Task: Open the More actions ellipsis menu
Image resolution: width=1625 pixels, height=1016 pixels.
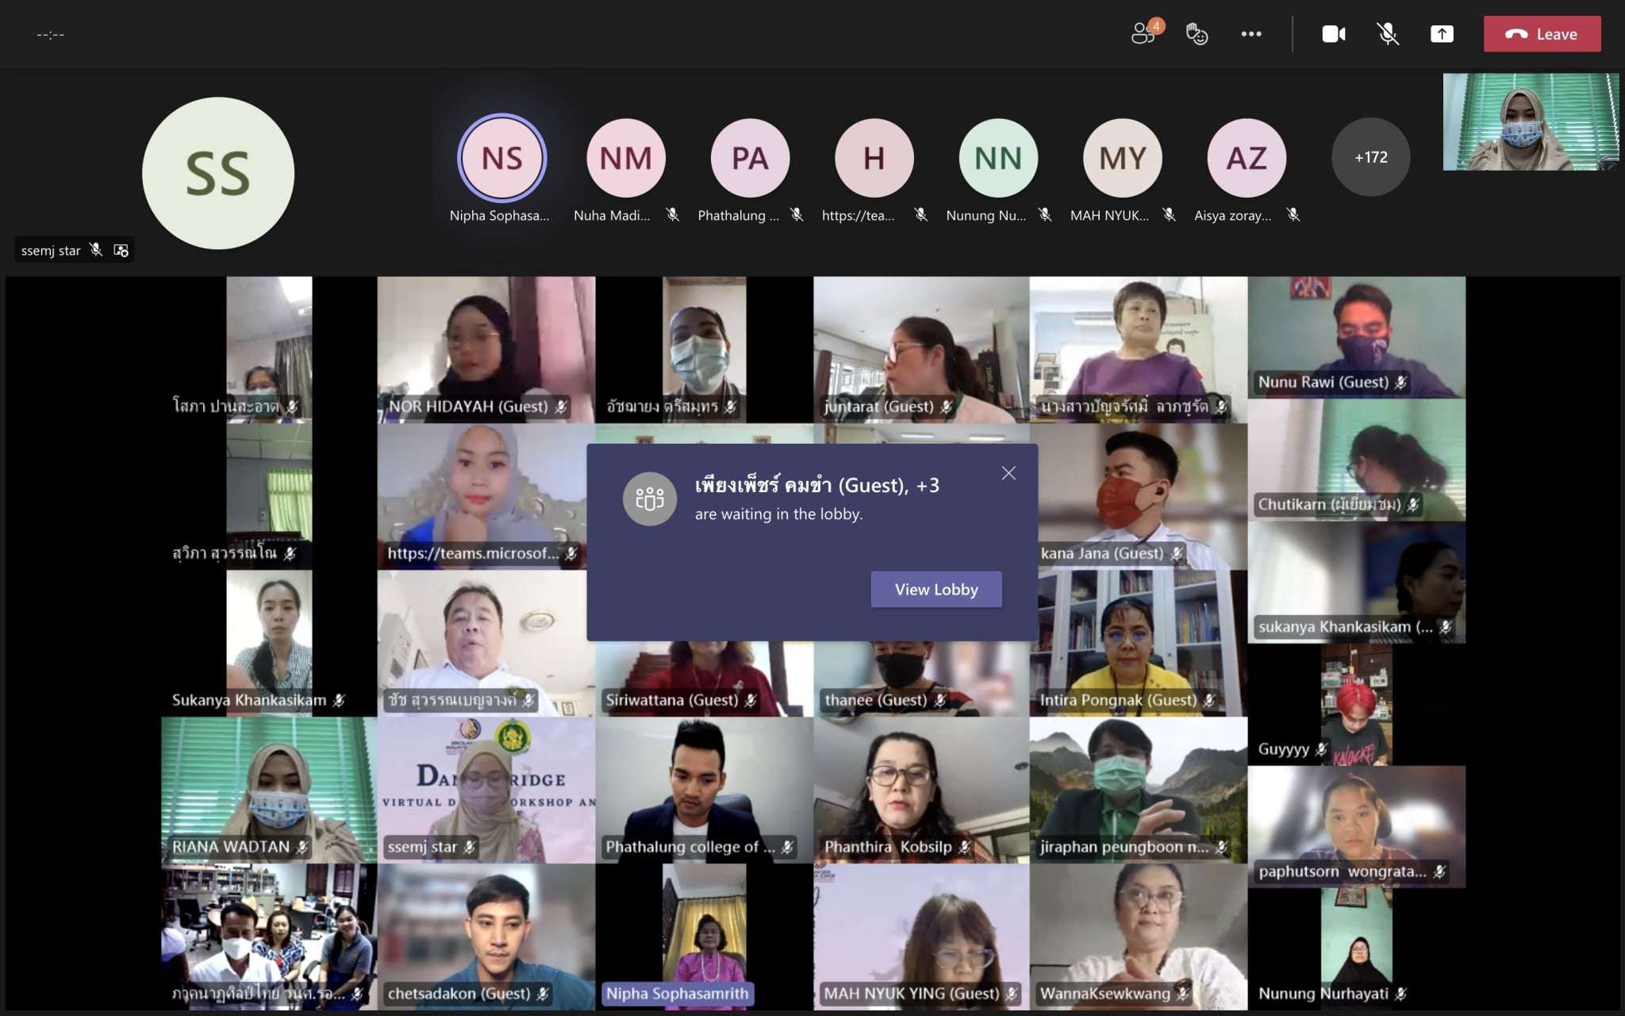Action: pos(1251,33)
